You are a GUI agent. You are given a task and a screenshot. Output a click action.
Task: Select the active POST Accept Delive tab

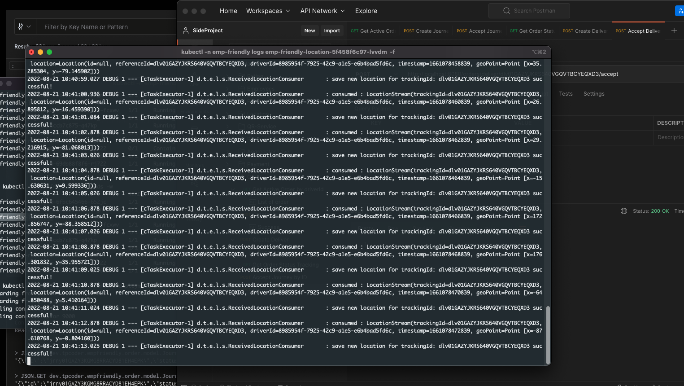[638, 31]
